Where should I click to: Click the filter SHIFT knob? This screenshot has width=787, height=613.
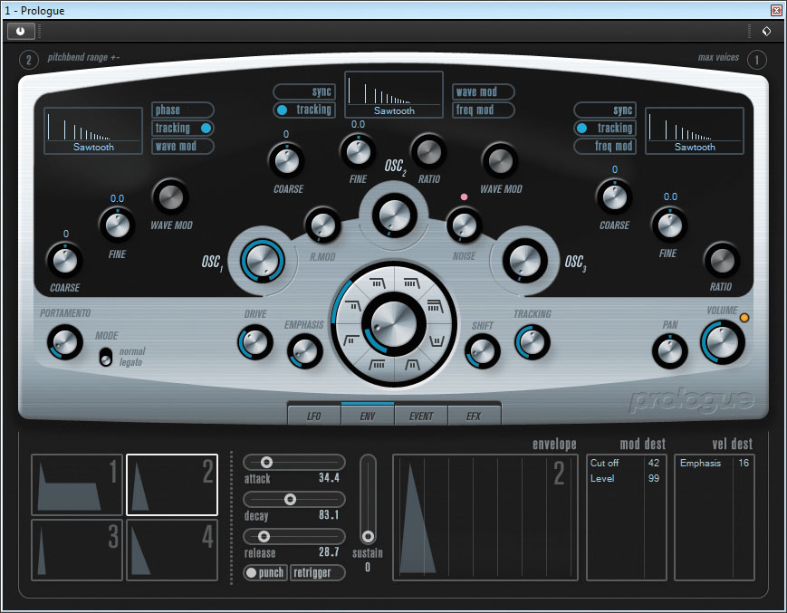(x=482, y=351)
